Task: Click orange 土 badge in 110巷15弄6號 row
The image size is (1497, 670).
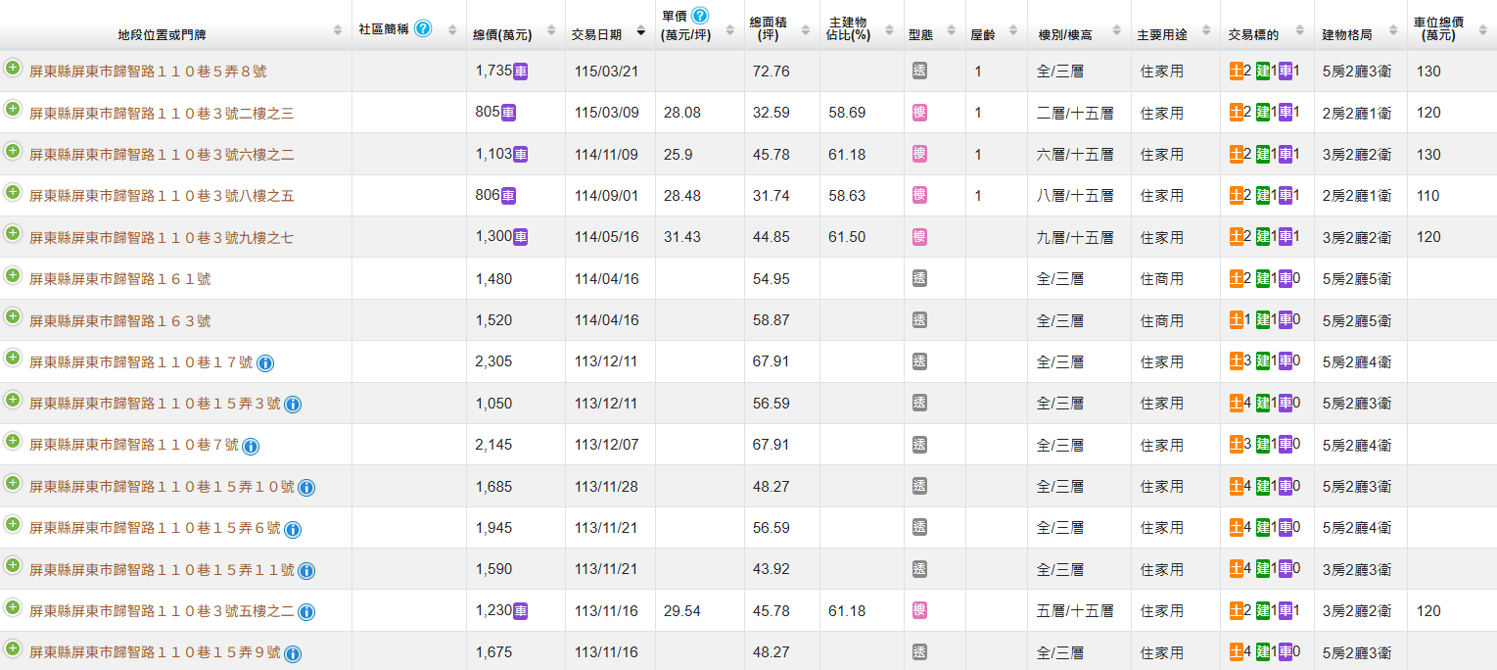Action: click(1237, 527)
